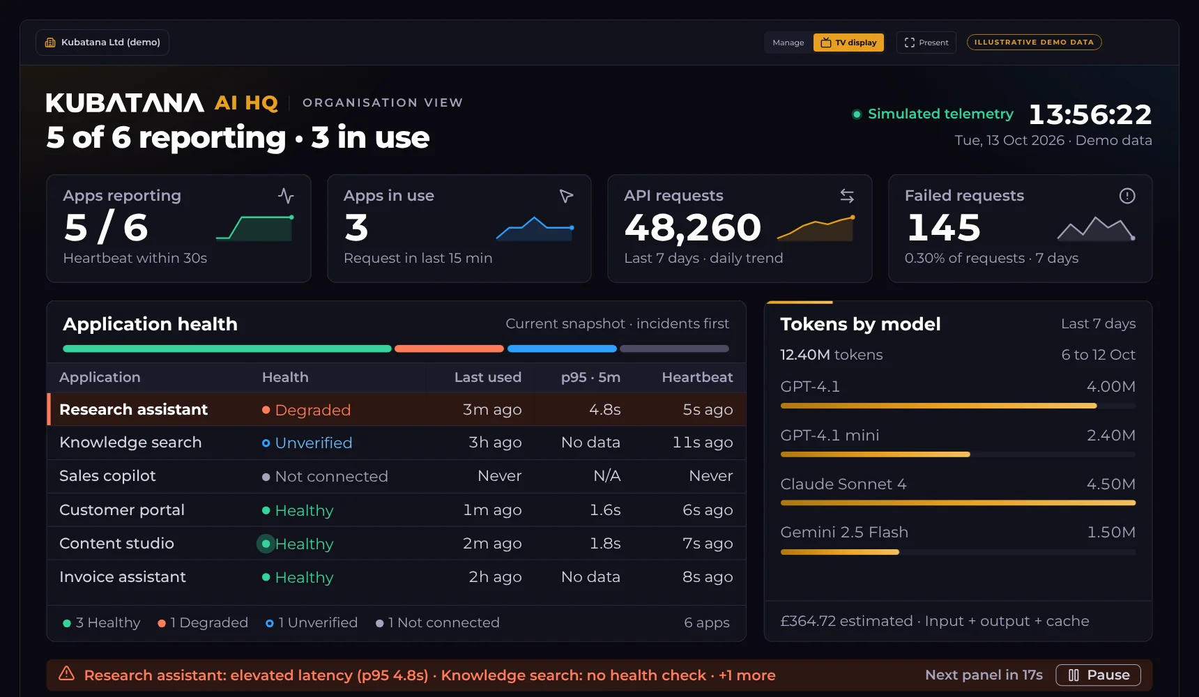The height and width of the screenshot is (697, 1199).
Task: Select the Sales copilot row name
Action: [107, 476]
